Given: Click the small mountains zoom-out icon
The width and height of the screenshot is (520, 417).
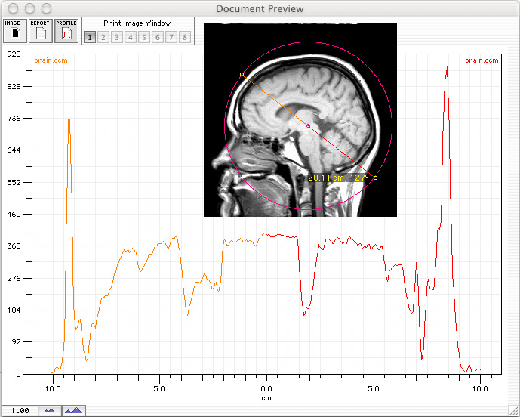Looking at the screenshot, I should pos(50,410).
